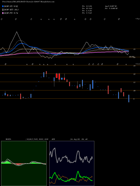This screenshot has height=186, width=140.
Task: Click the '<-Lows' row label
Action: click(x=137, y=64)
